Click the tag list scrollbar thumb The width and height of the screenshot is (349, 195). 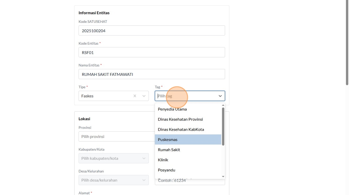pos(223,126)
